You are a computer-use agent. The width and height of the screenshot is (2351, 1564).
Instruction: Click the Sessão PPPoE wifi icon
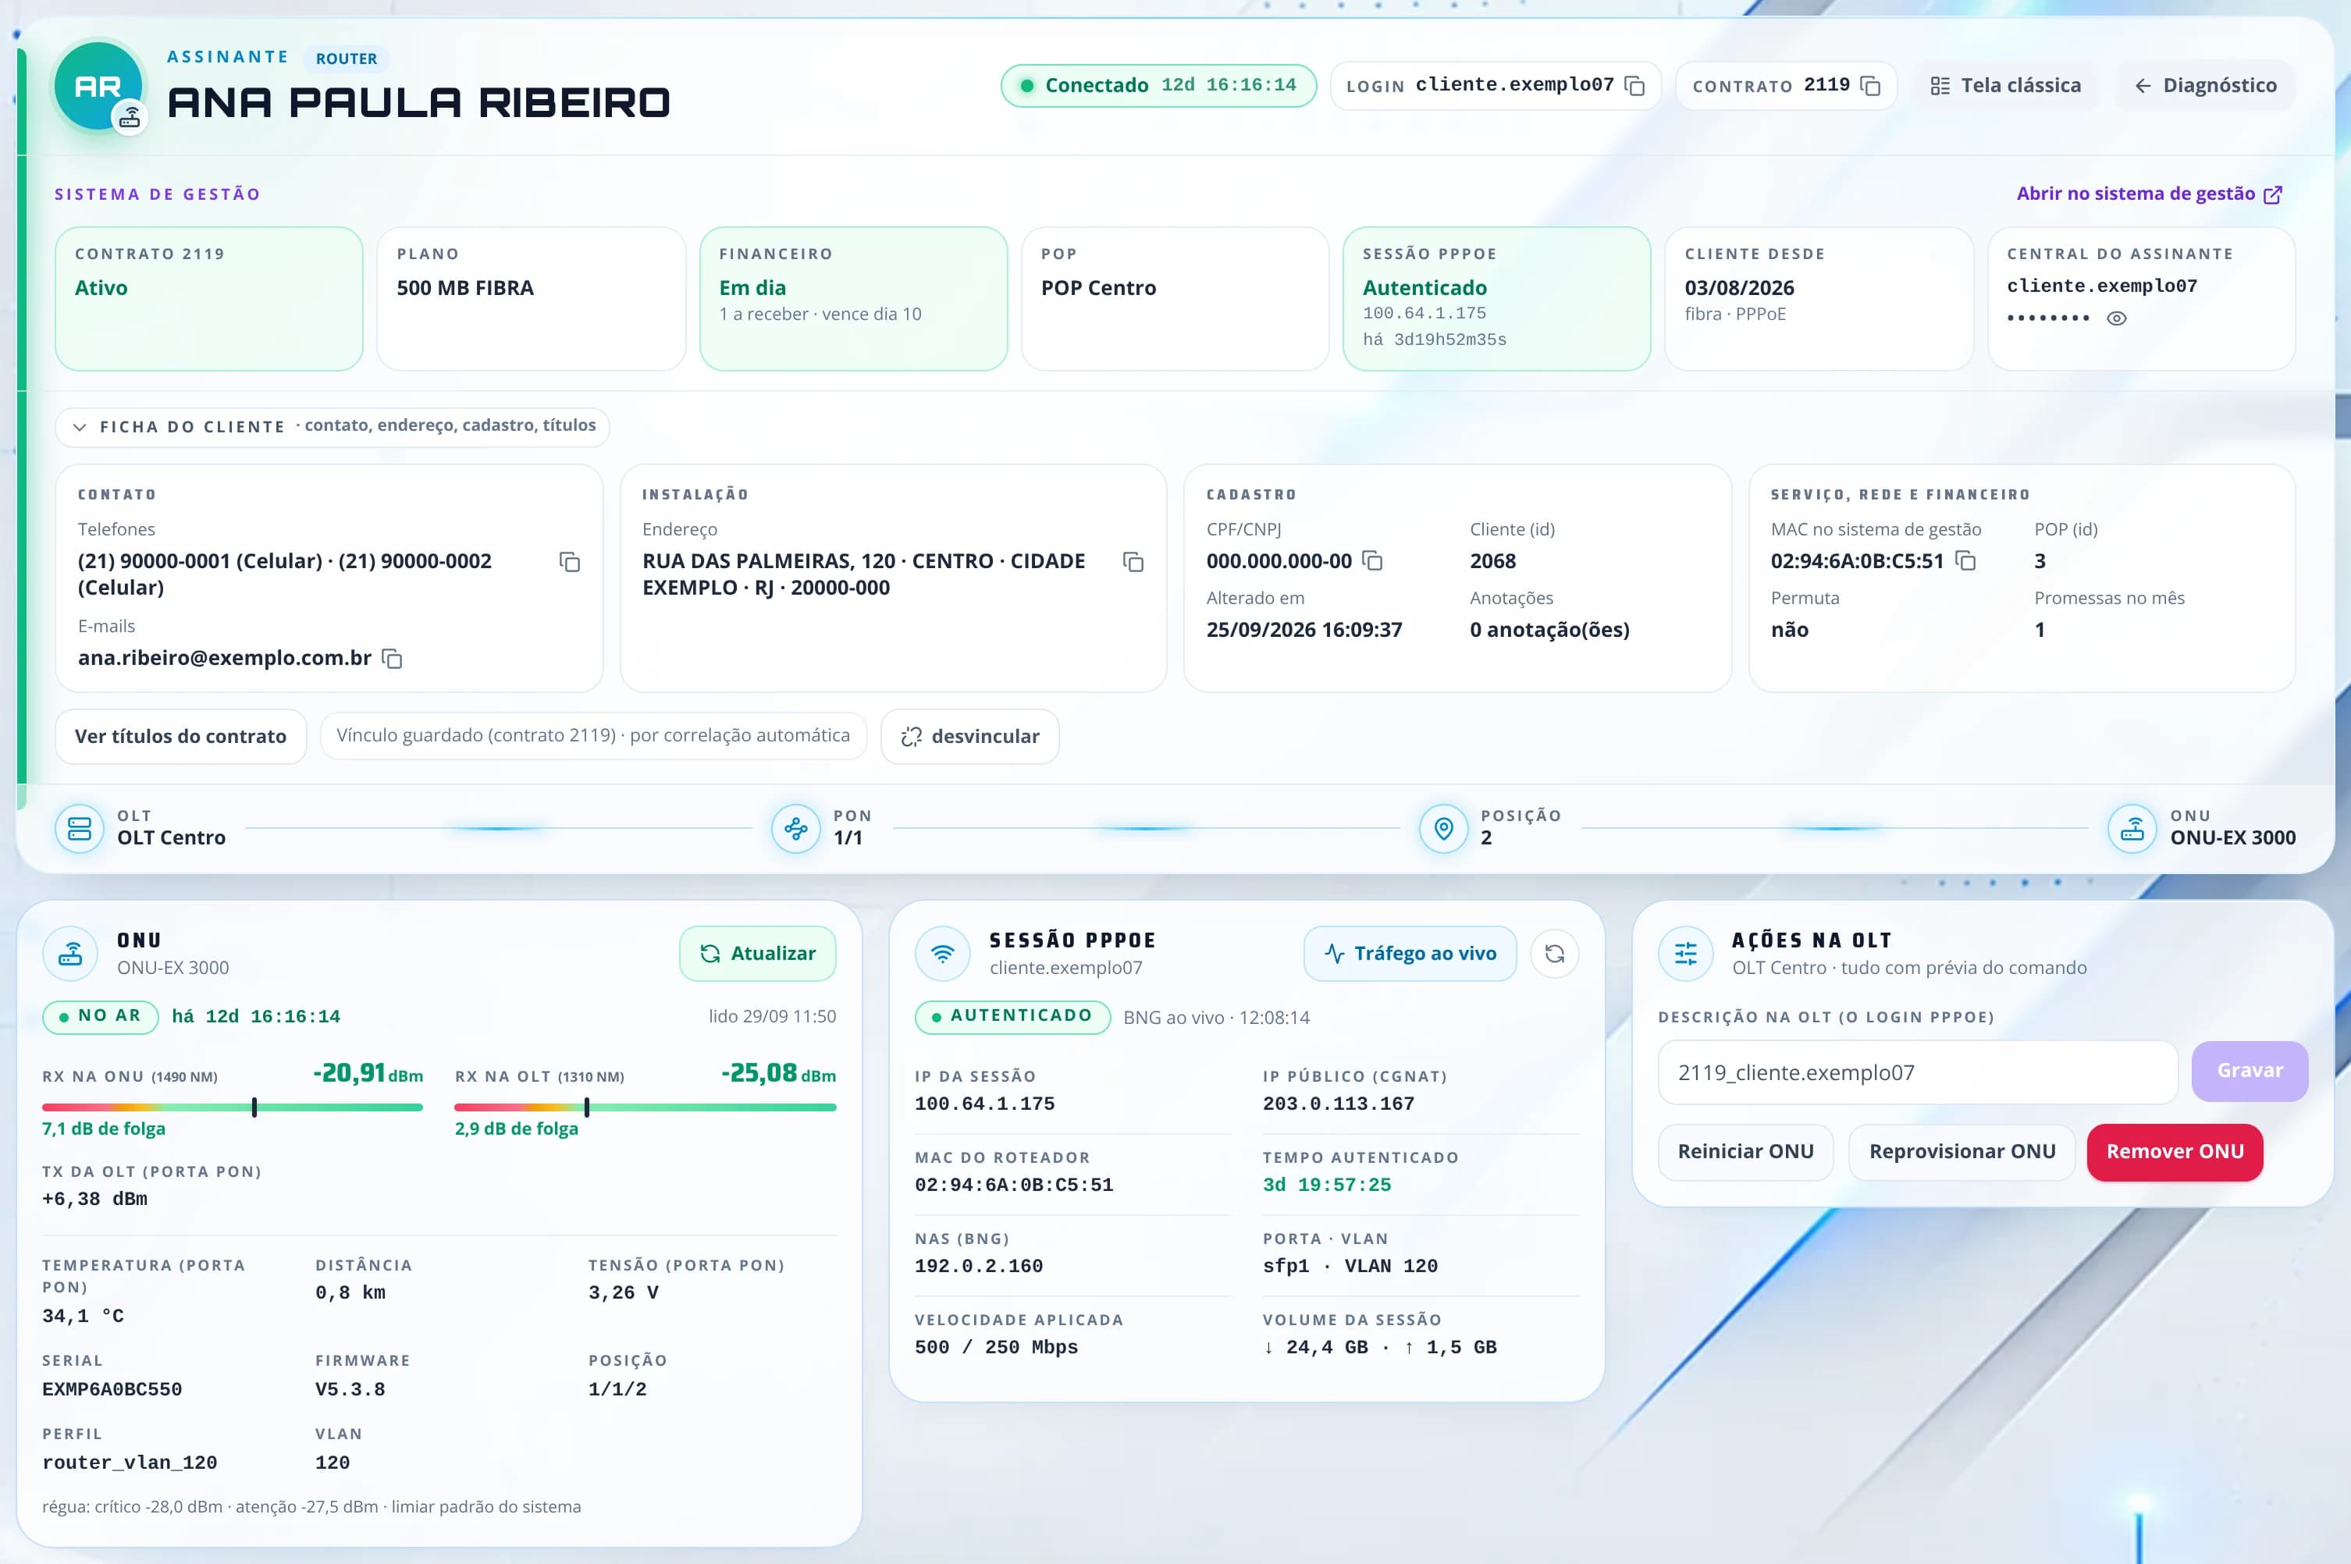pyautogui.click(x=943, y=954)
